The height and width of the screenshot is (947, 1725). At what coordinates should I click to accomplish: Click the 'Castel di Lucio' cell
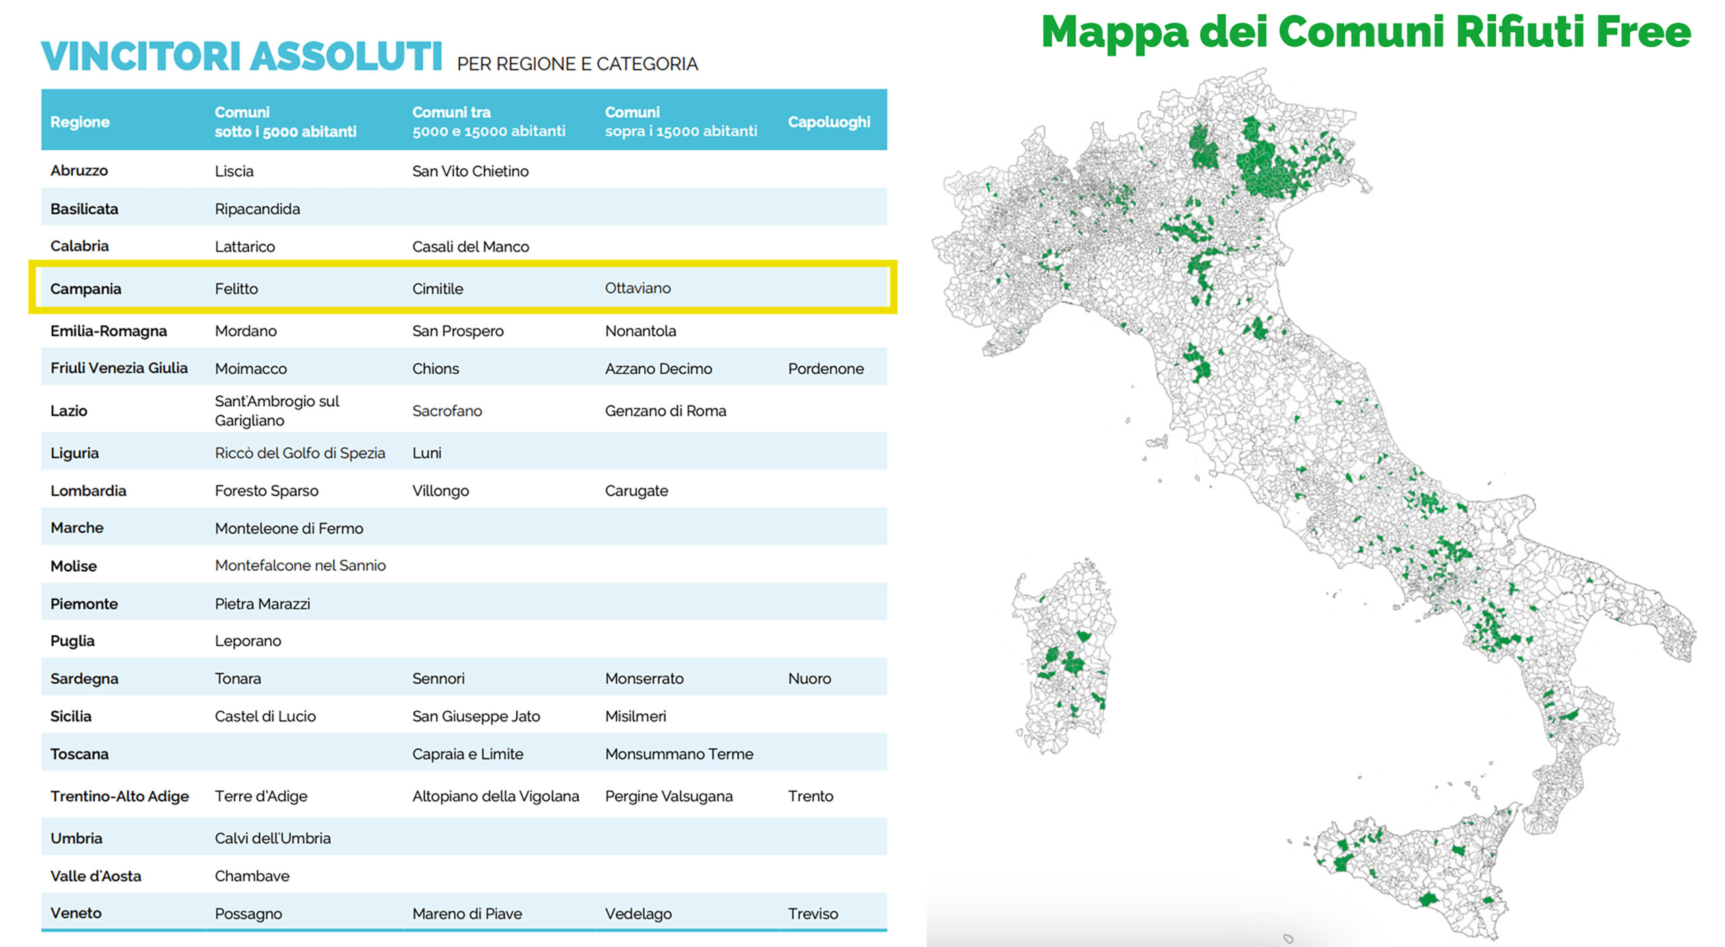[265, 716]
